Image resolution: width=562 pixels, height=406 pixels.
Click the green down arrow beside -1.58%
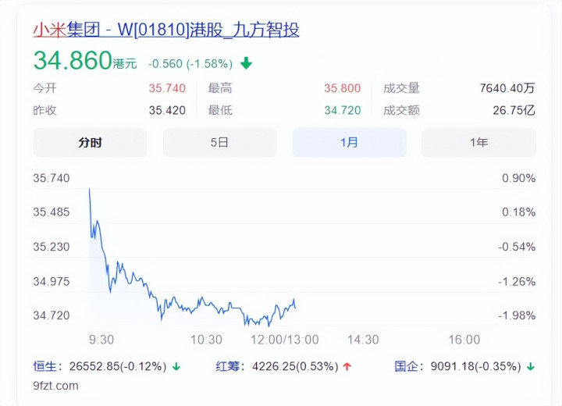pos(246,63)
